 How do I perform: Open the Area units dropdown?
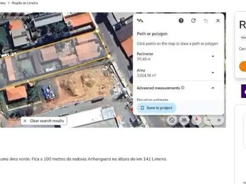click(213, 72)
